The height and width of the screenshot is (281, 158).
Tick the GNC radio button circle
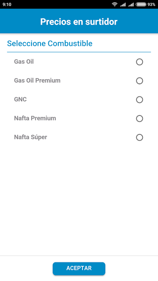139,99
